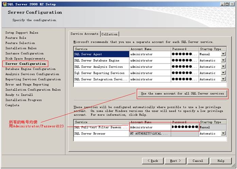Click Ready to Install in the step list
The height and width of the screenshot is (169, 237).
pos(19,95)
